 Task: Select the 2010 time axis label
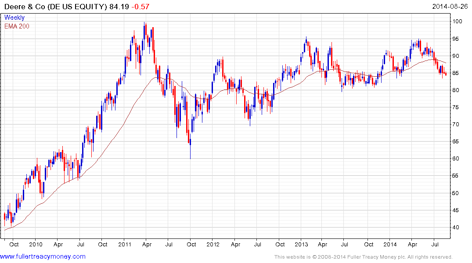click(36, 244)
